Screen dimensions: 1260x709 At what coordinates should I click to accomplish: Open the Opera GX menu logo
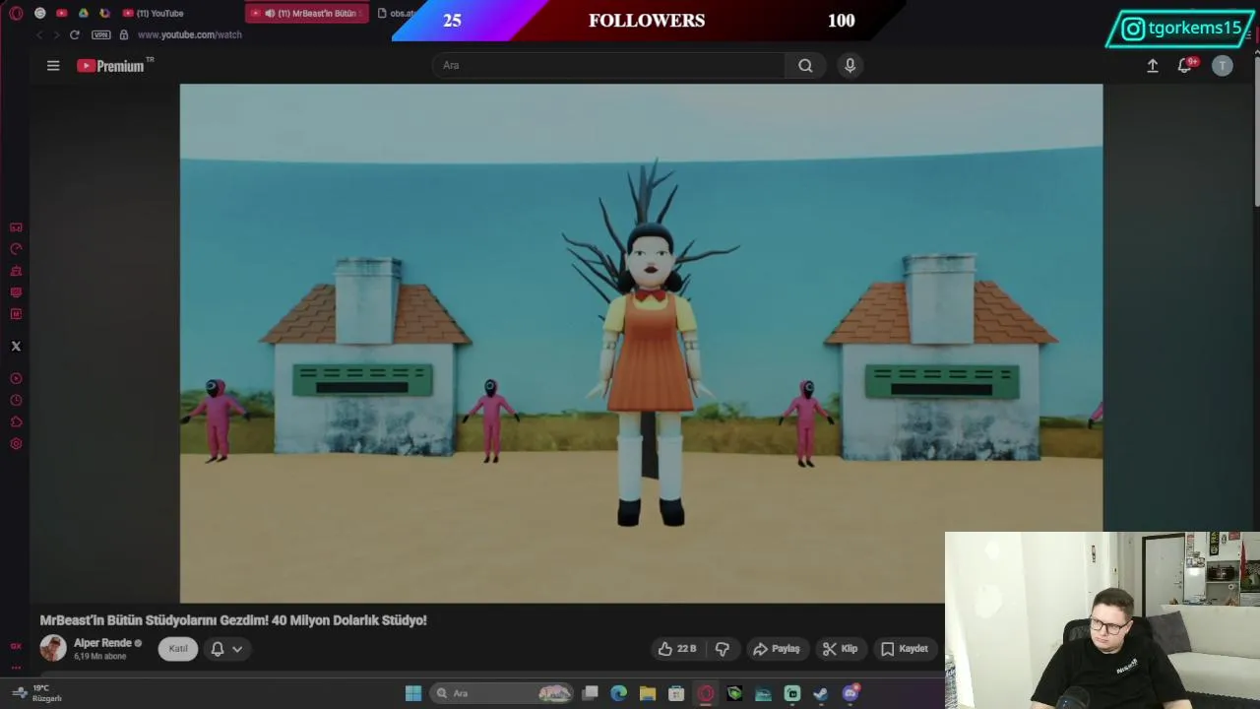(x=15, y=13)
